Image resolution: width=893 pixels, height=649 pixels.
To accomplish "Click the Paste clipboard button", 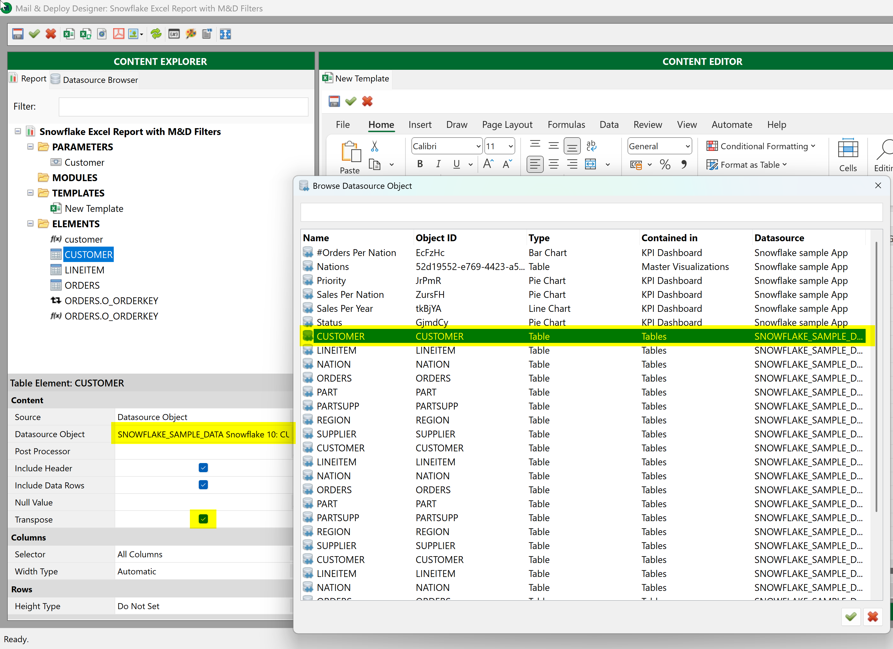I will tap(350, 157).
